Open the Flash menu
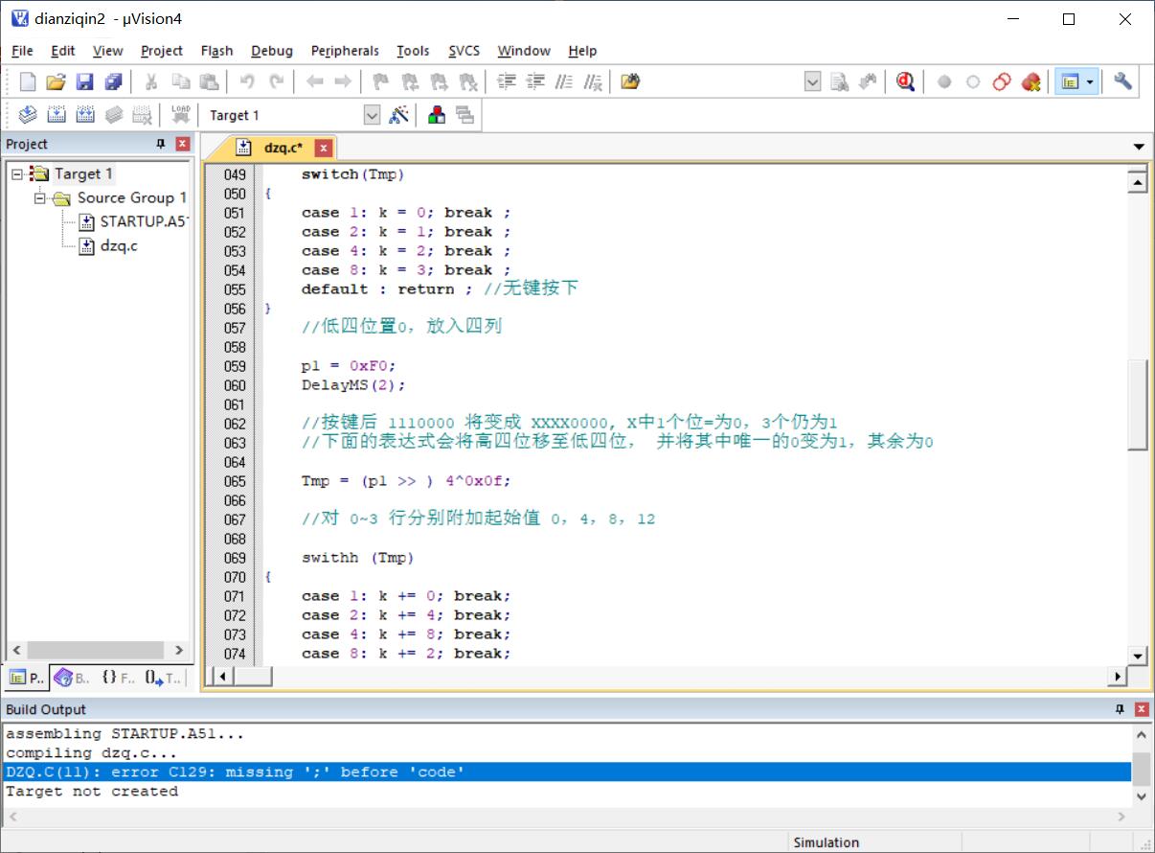 point(217,51)
